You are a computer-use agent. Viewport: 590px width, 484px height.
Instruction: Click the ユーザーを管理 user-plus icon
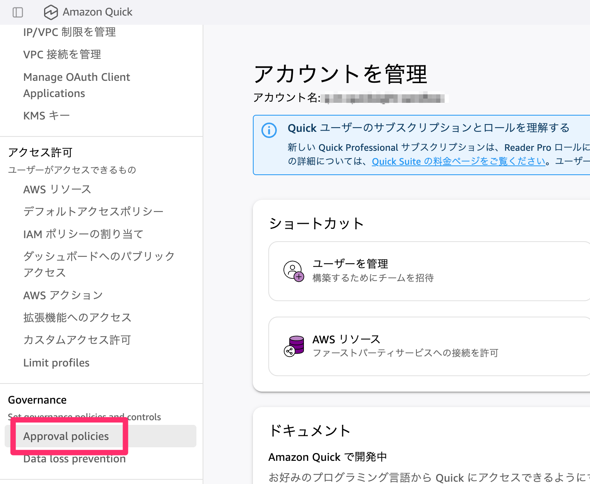coord(293,271)
